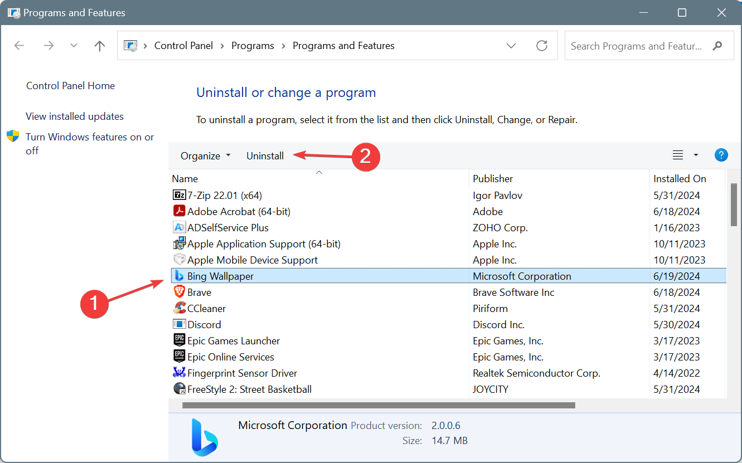
Task: Click Programs and Features breadcrumb
Action: tap(343, 46)
